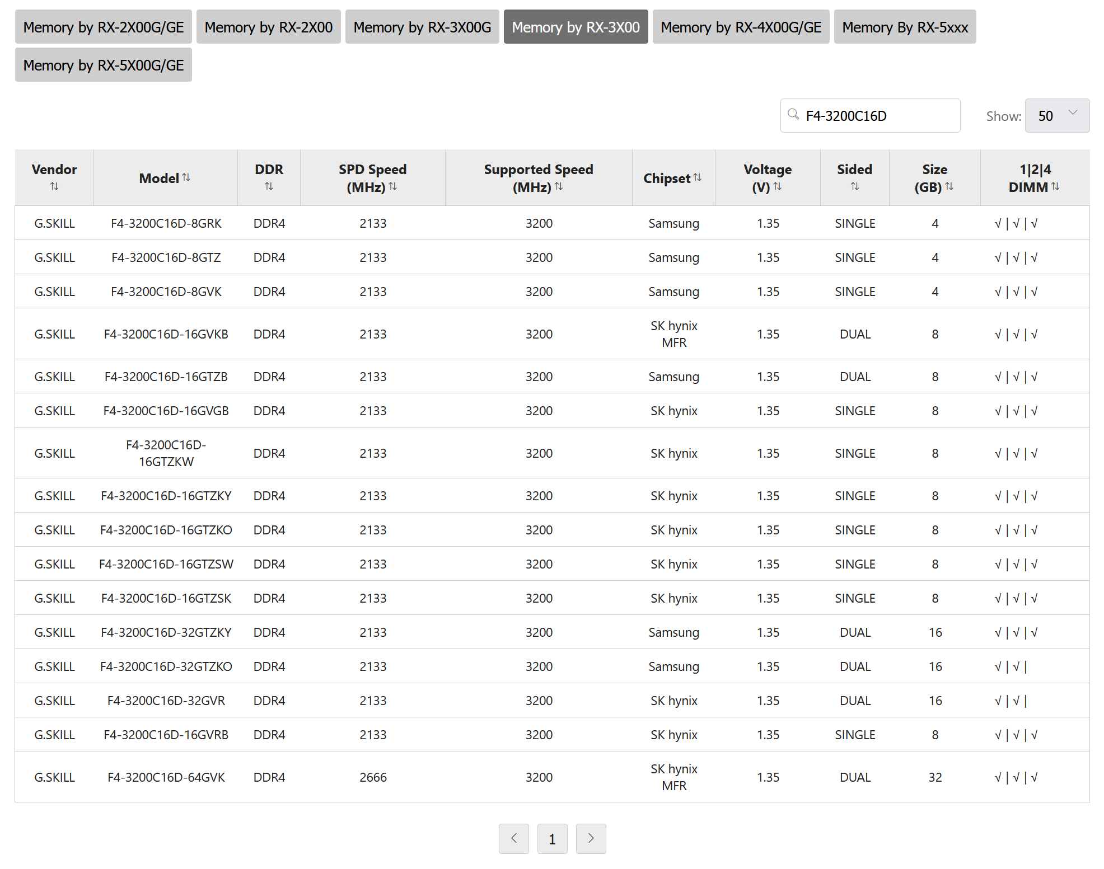This screenshot has width=1104, height=869.
Task: Click the Model column header text
Action: coord(159,178)
